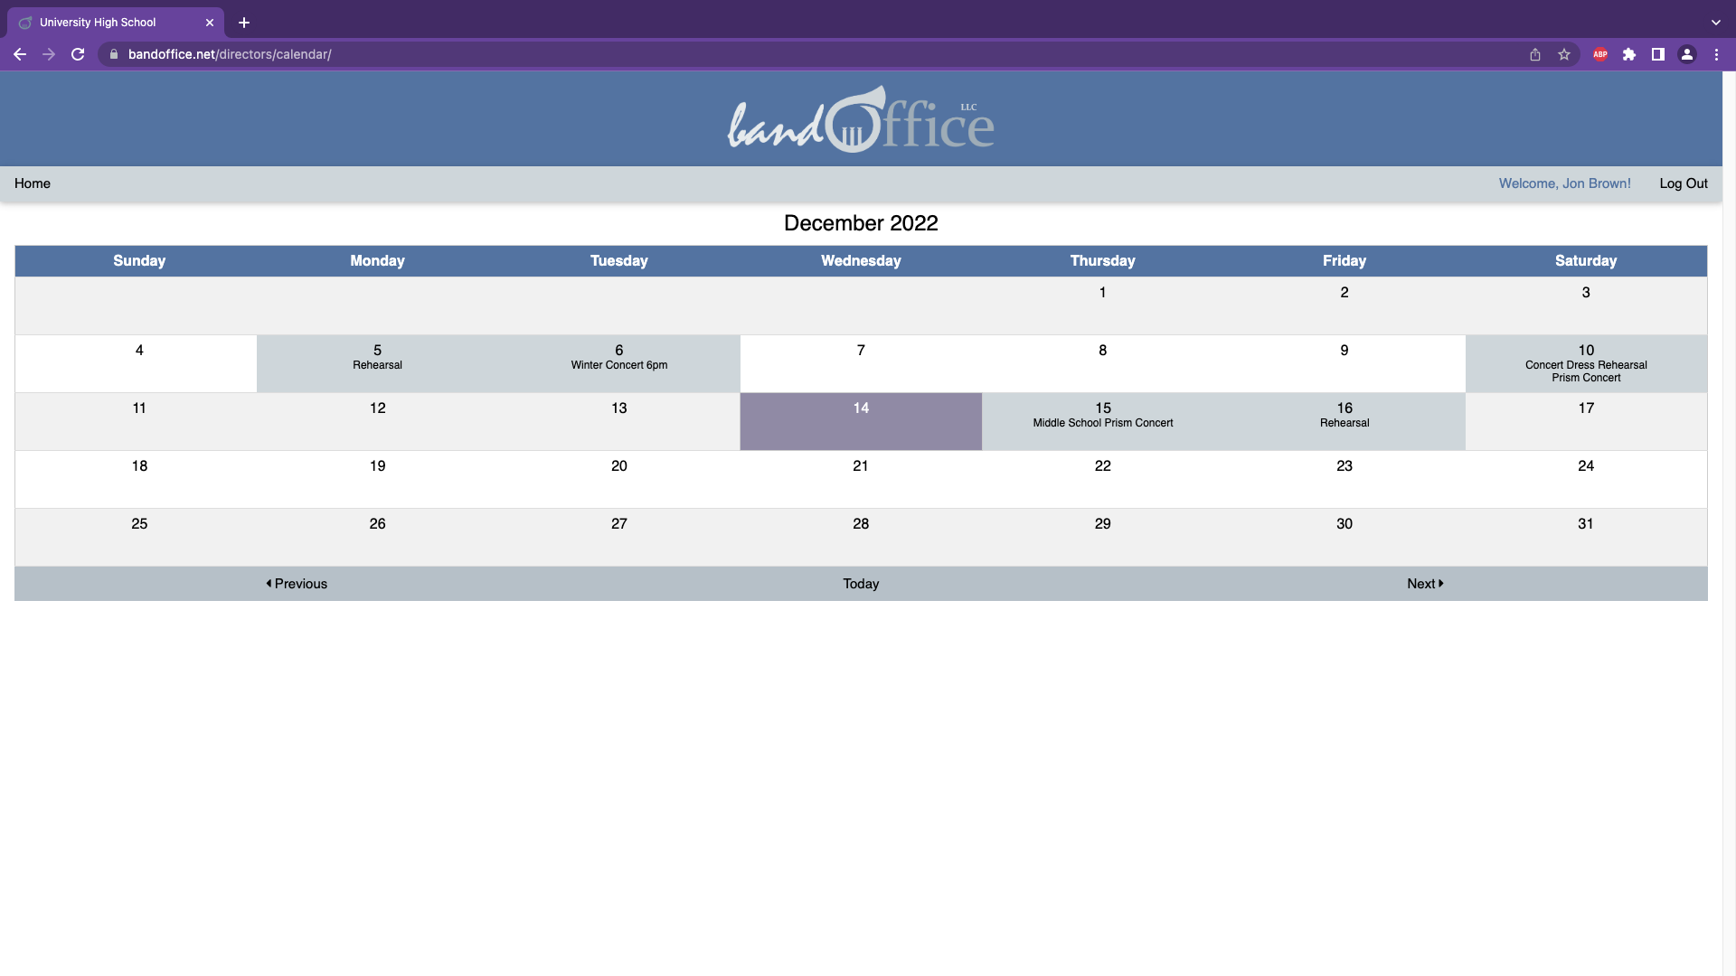Open a new tab with plus button
Image resolution: width=1736 pixels, height=976 pixels.
coord(244,23)
